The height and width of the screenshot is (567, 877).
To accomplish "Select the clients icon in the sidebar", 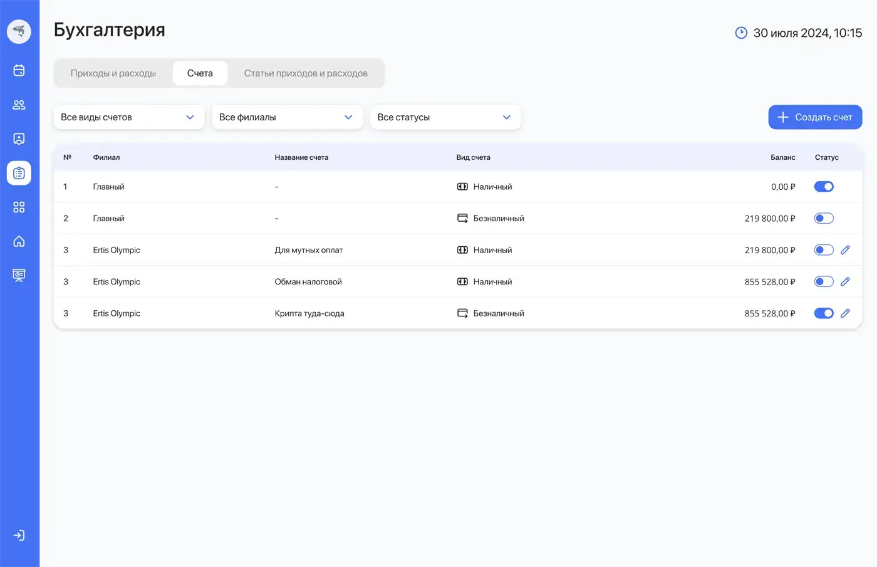I will coord(18,105).
